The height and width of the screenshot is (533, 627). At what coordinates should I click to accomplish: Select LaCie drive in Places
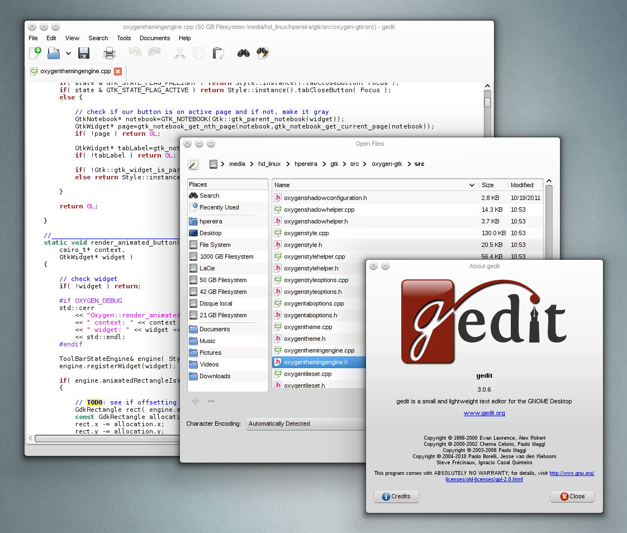point(228,268)
